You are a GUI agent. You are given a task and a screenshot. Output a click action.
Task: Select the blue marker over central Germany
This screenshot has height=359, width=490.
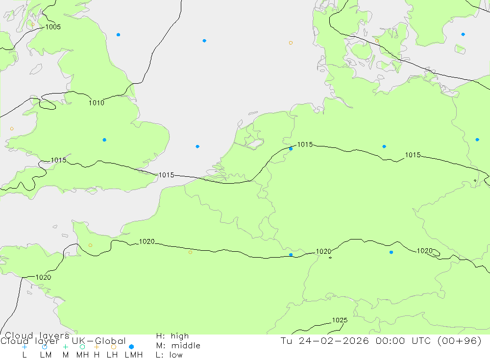point(384,146)
